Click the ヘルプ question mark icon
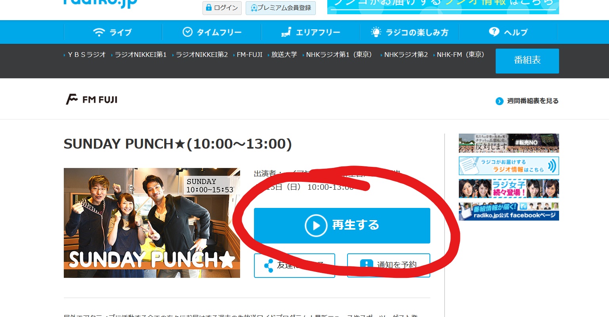Image resolution: width=609 pixels, height=317 pixels. [494, 31]
